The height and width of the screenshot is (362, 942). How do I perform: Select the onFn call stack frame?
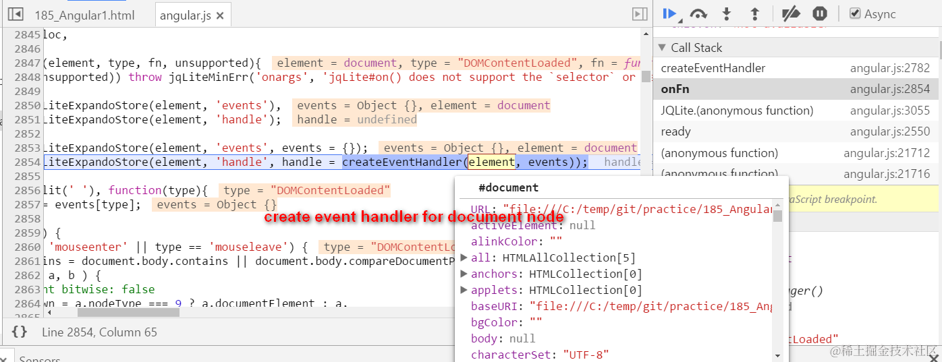tap(795, 89)
